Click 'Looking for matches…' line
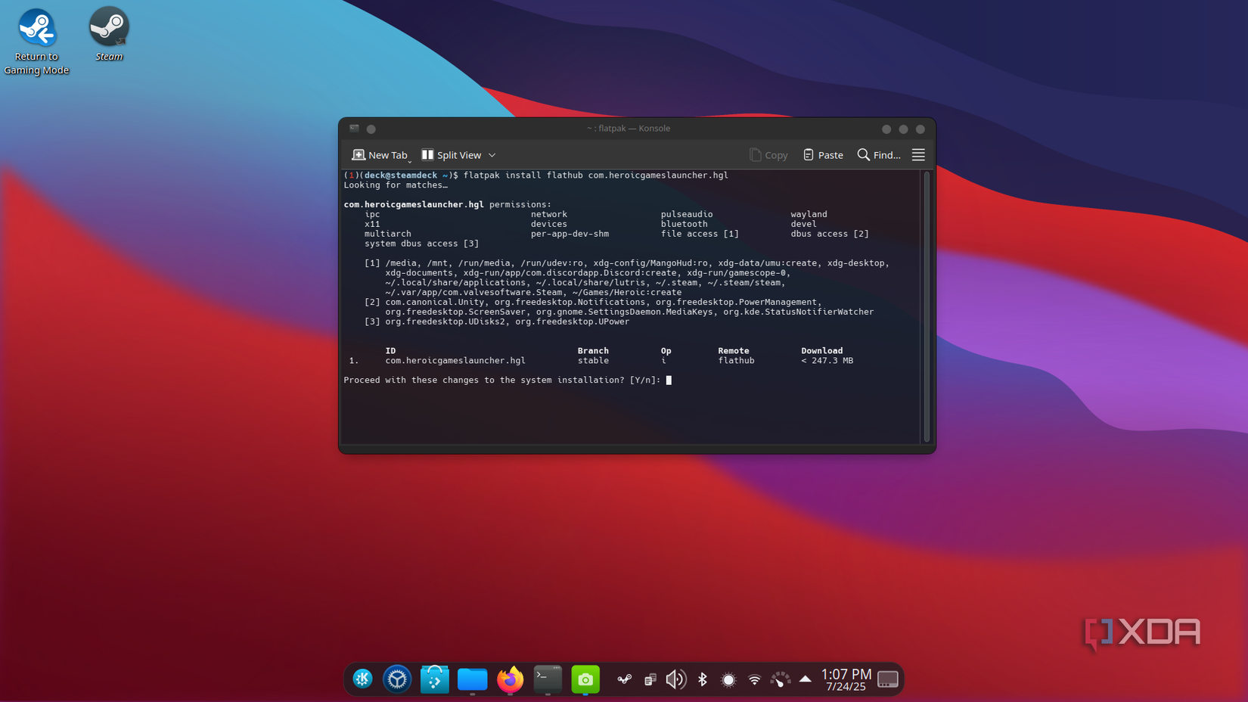Viewport: 1248px width, 702px height. [396, 185]
